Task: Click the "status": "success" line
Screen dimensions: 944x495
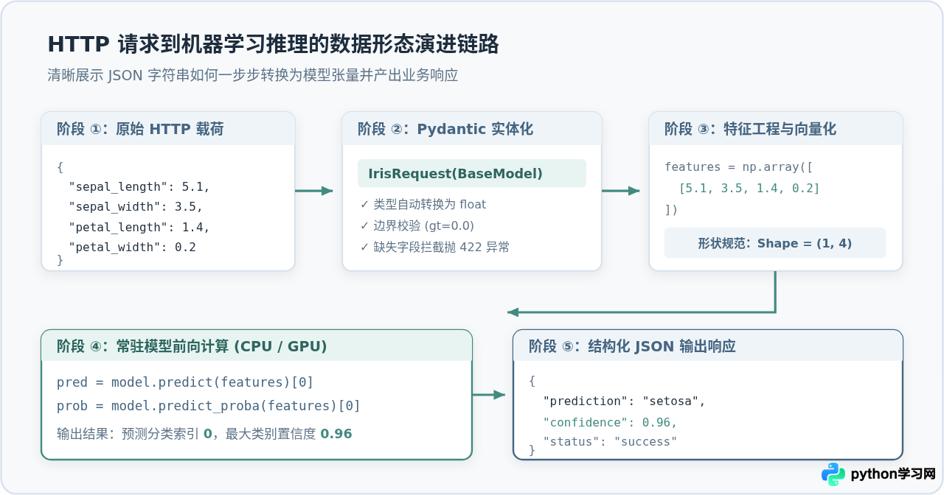Action: pyautogui.click(x=610, y=442)
